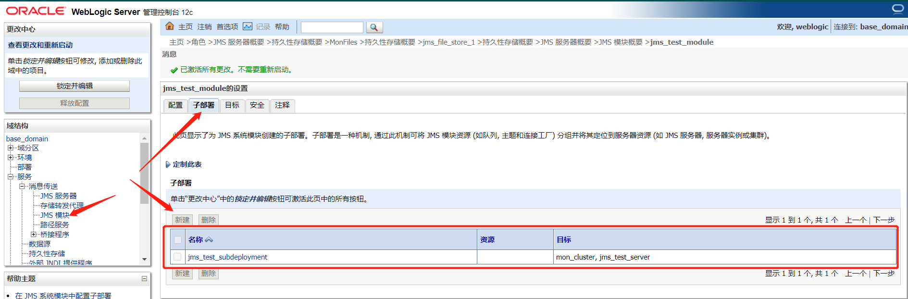Open 首选项 preferences
The width and height of the screenshot is (908, 299).
(x=227, y=27)
